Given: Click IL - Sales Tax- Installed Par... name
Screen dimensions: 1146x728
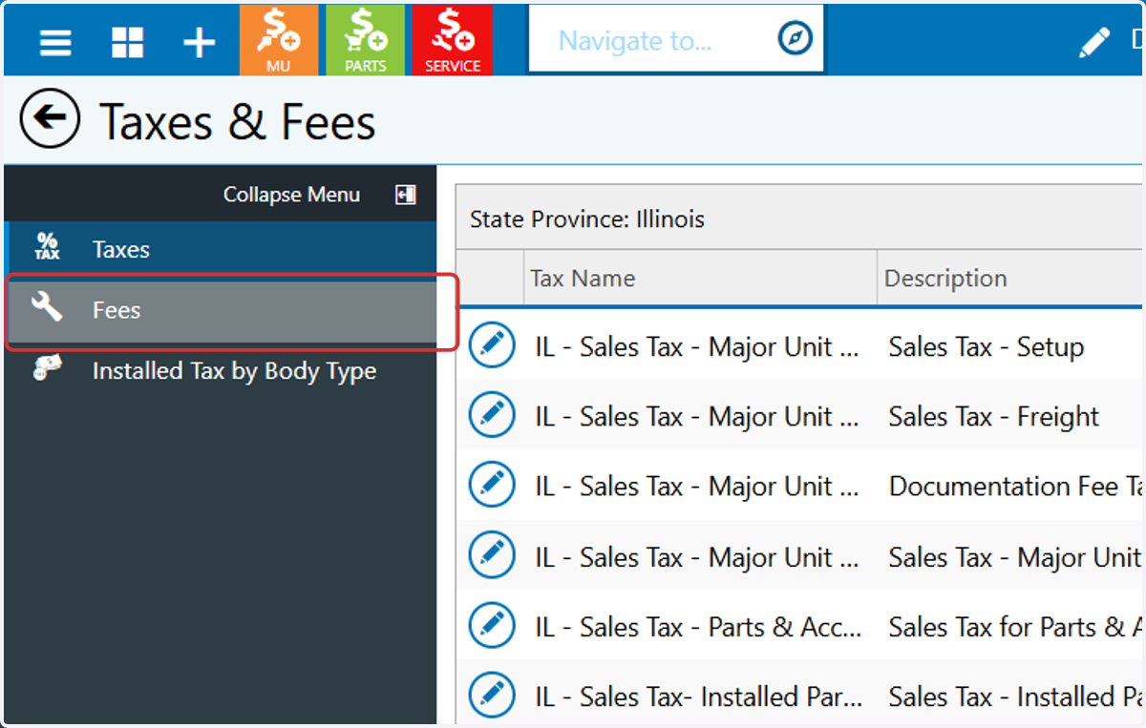Looking at the screenshot, I should [x=698, y=697].
